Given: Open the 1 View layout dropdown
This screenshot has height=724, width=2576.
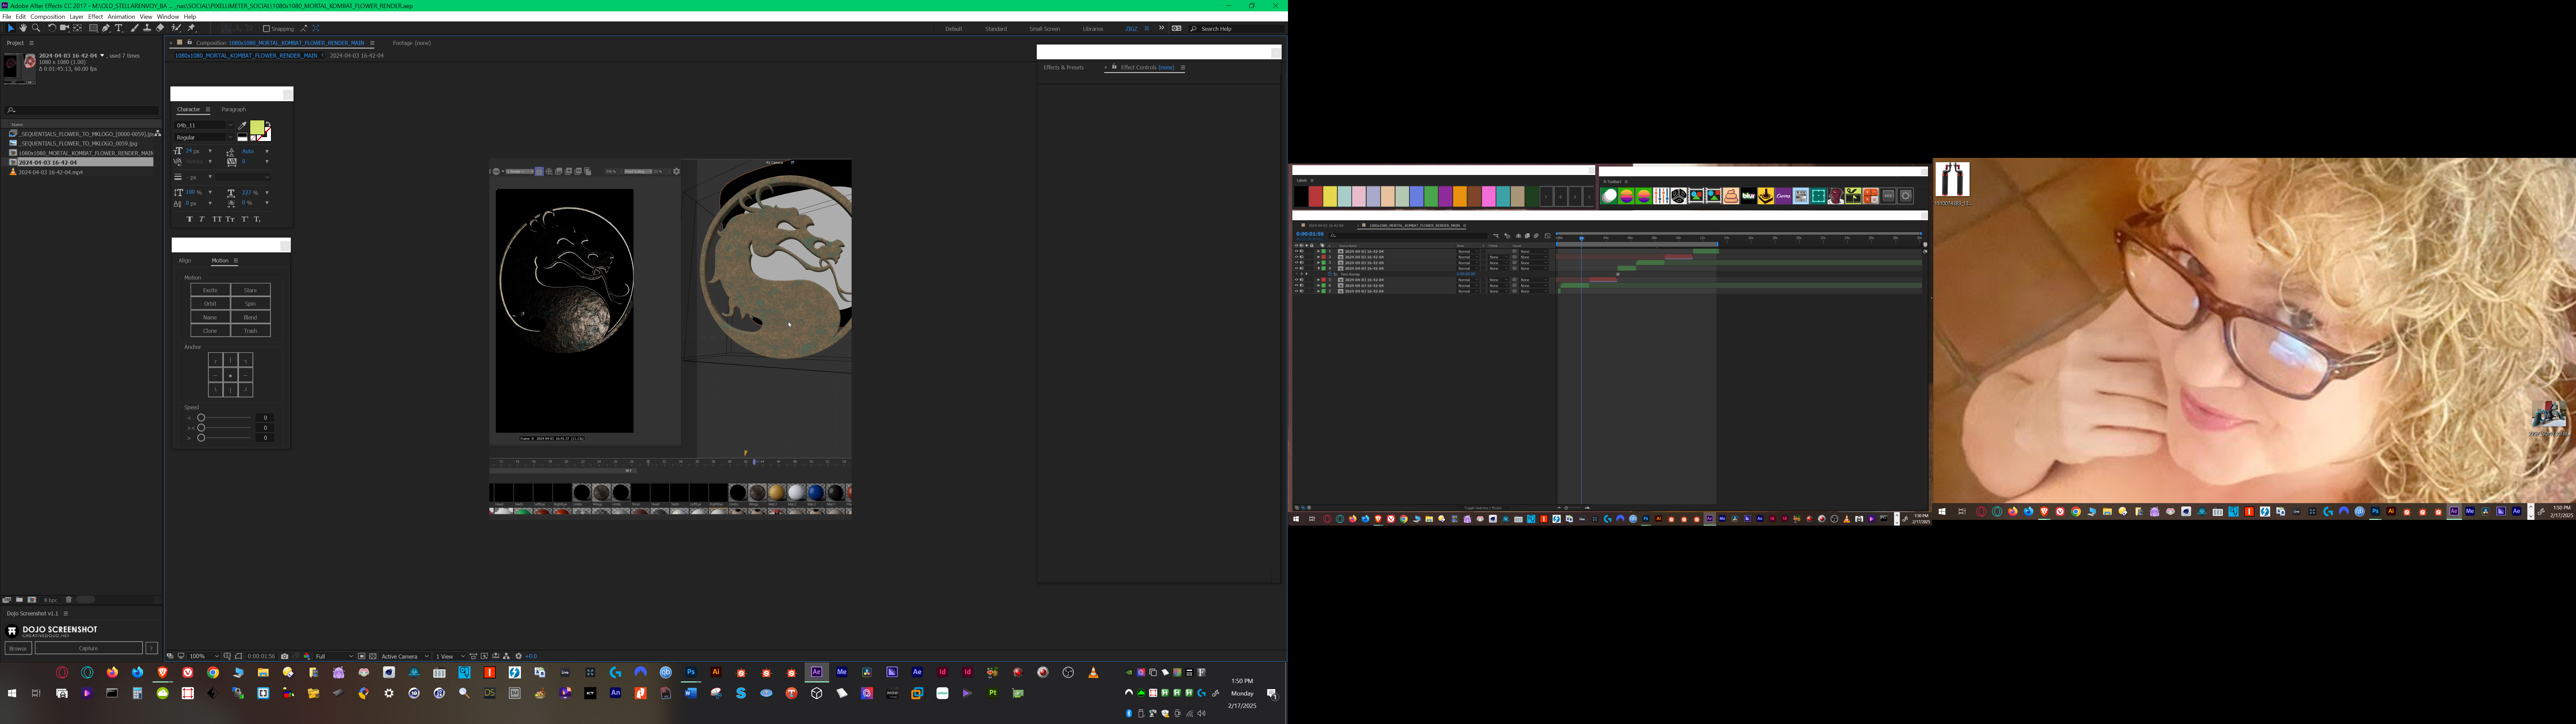Looking at the screenshot, I should coord(450,656).
